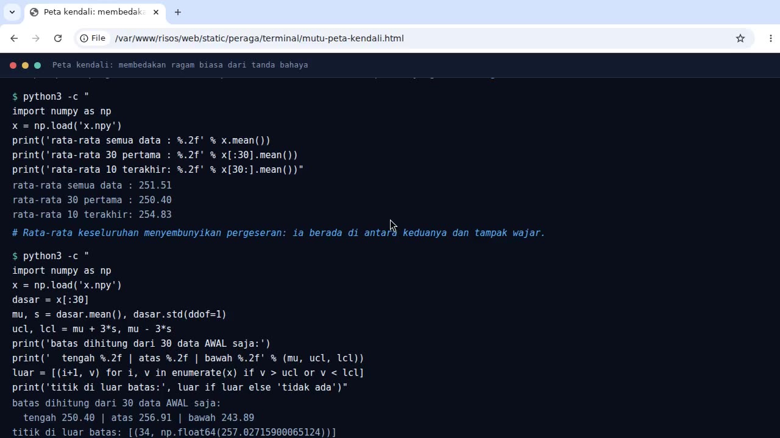780x438 pixels.
Task: Click the blue comment line about Rata-rata keseluruhan
Action: (x=278, y=233)
